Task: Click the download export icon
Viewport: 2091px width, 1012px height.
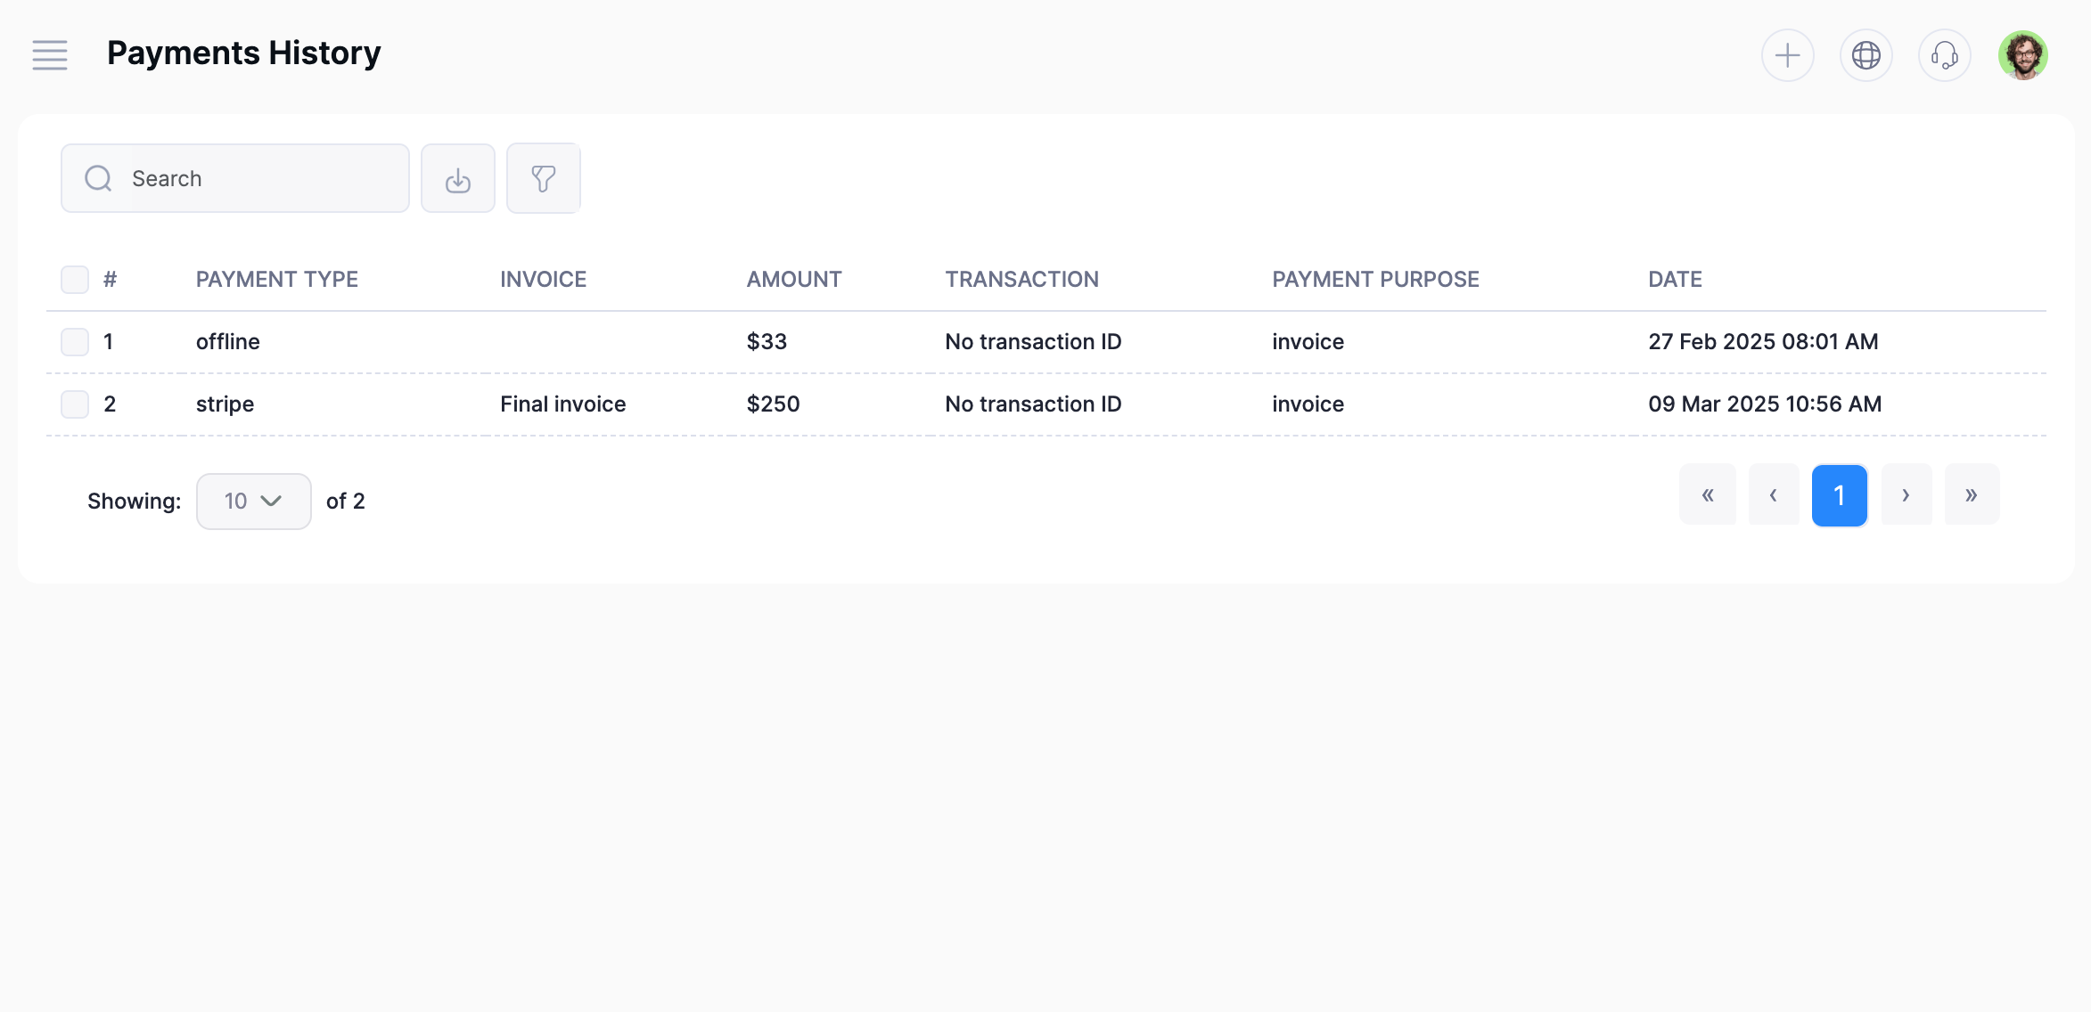Action: point(458,179)
